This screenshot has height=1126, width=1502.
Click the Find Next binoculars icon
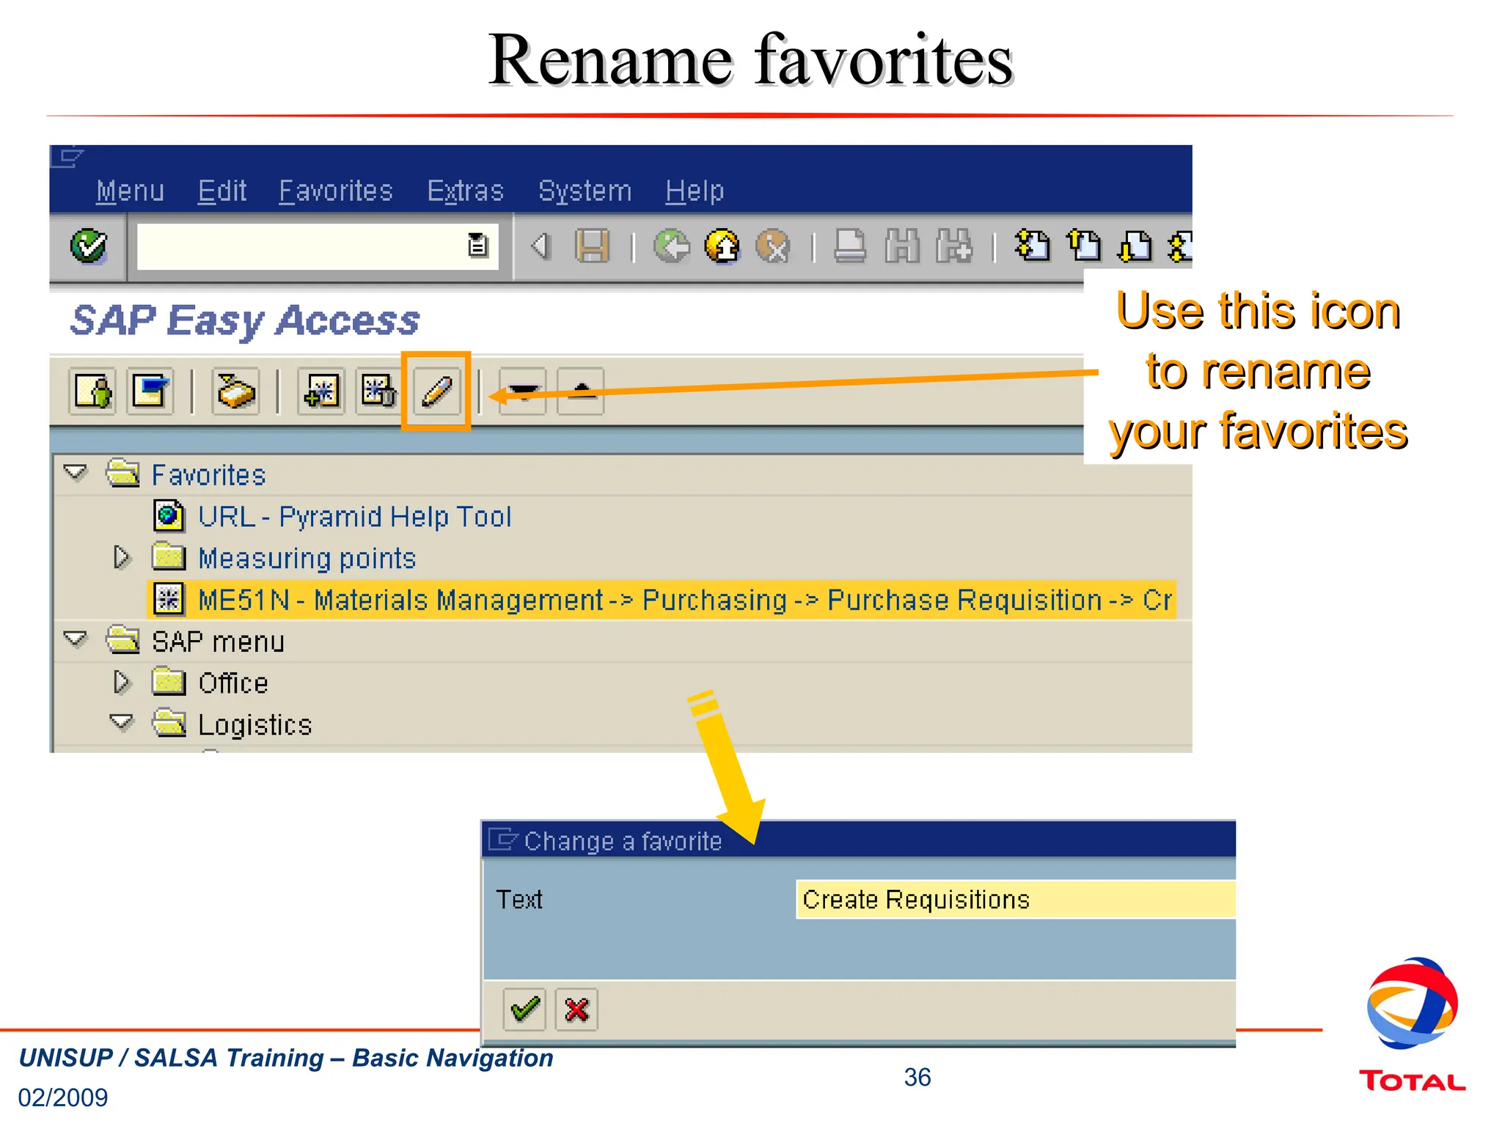[954, 246]
